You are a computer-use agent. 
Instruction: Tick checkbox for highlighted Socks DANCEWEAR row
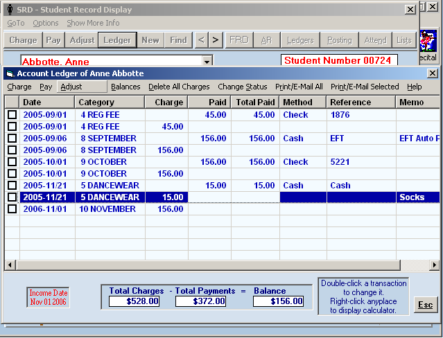12,197
